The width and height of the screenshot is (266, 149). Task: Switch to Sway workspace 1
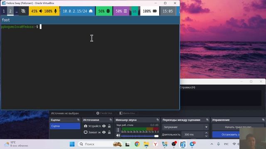coord(4,11)
